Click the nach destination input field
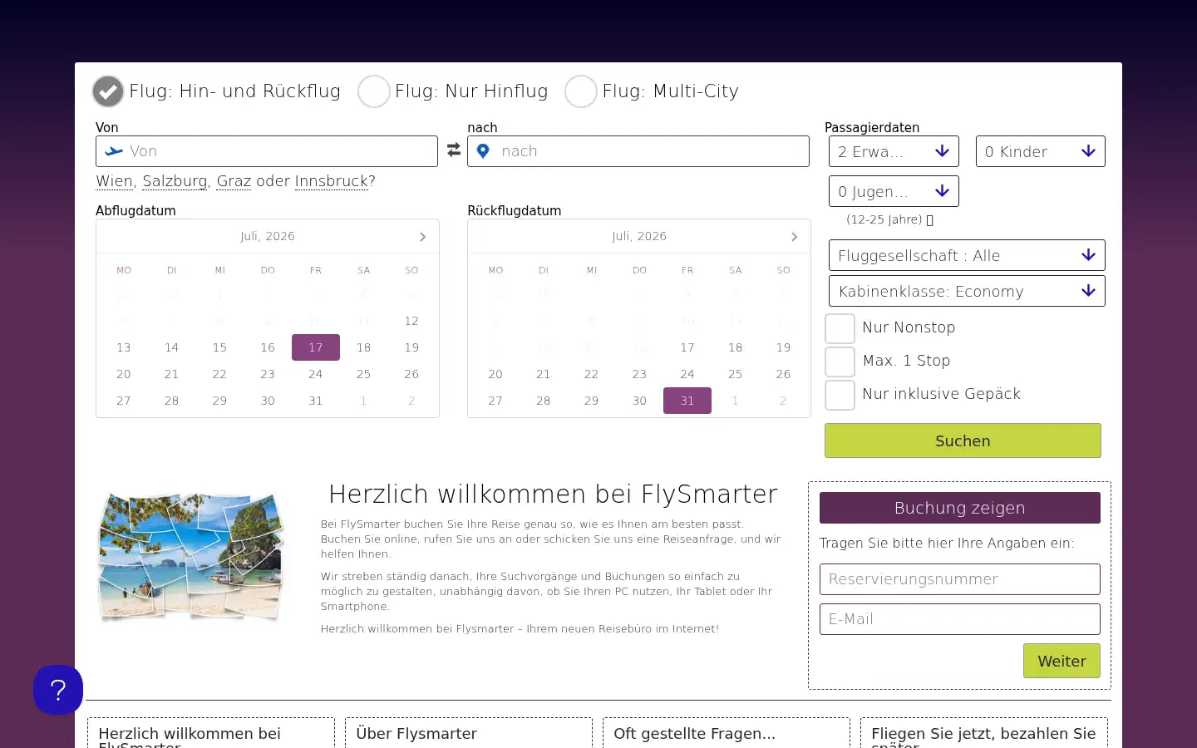This screenshot has width=1197, height=748. pyautogui.click(x=638, y=151)
